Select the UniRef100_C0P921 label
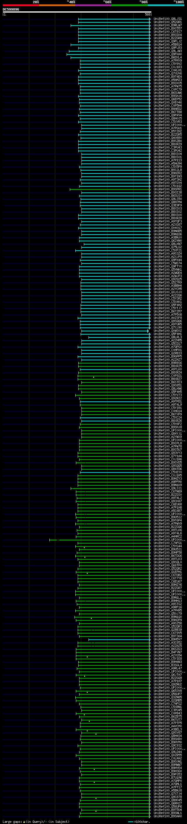The image size is (187, 824). (168, 376)
